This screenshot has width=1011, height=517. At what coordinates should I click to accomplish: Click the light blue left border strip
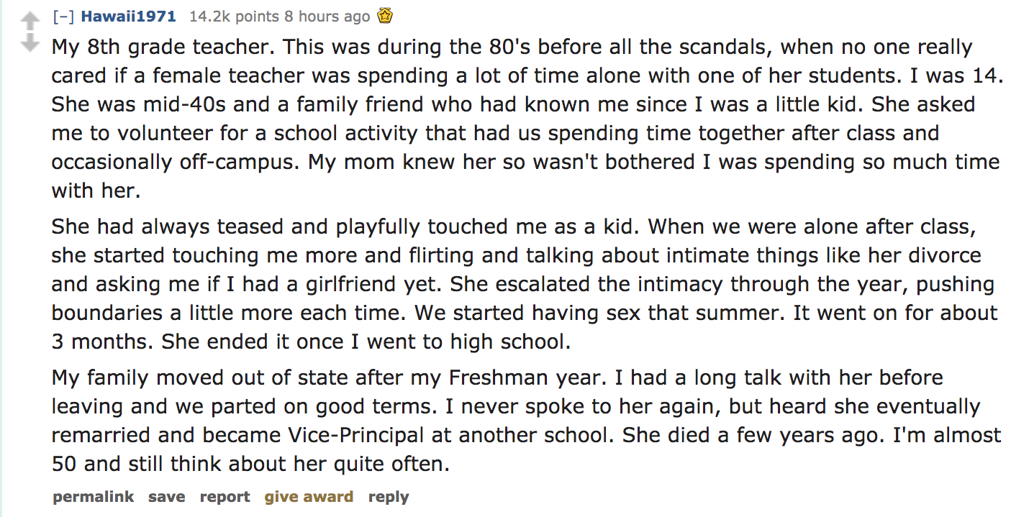[x=2, y=259]
